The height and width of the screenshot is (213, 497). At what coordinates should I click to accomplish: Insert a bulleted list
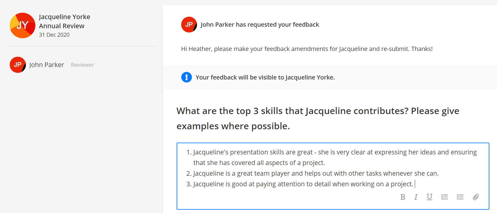(x=460, y=197)
